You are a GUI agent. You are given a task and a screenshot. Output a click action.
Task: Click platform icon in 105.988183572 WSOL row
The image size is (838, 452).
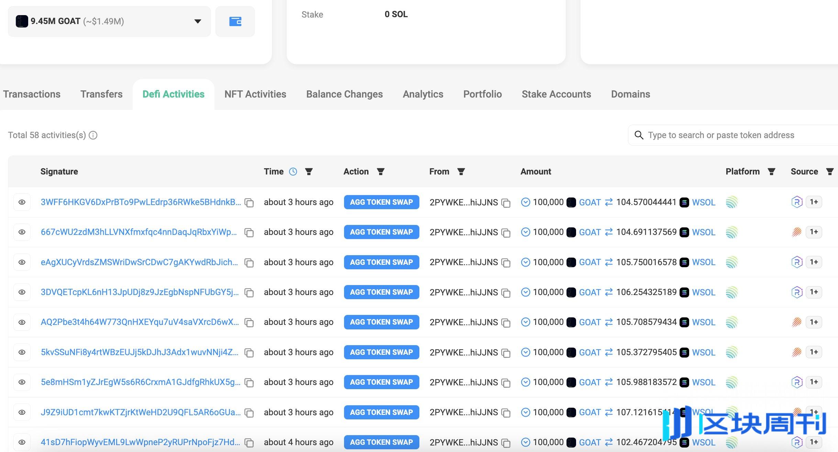coord(732,382)
